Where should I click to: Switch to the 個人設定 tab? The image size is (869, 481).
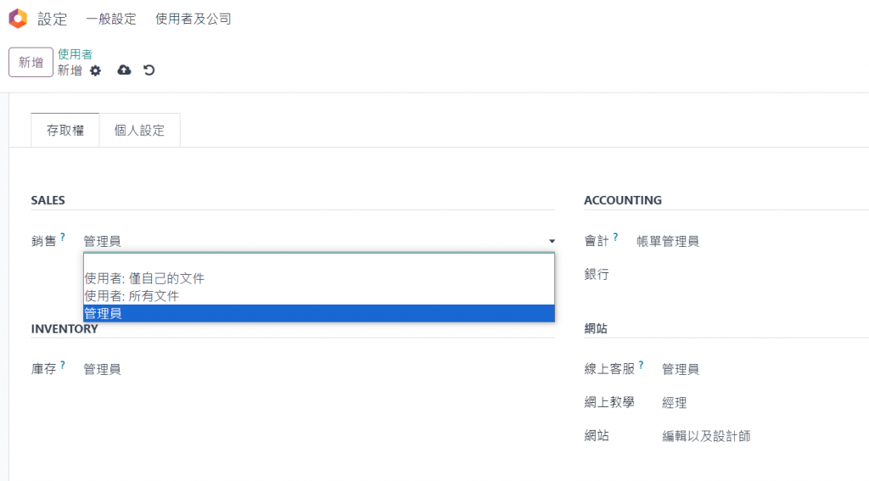(140, 131)
